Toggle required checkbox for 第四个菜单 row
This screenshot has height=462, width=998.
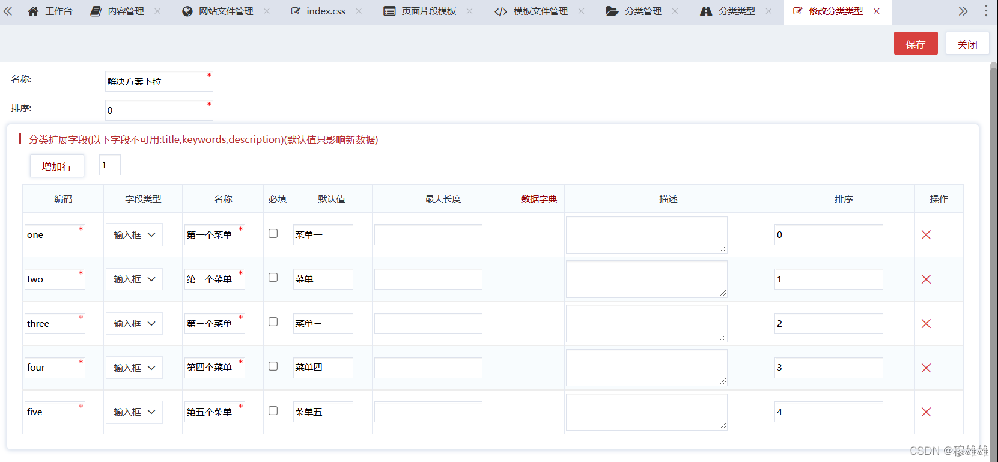point(273,366)
